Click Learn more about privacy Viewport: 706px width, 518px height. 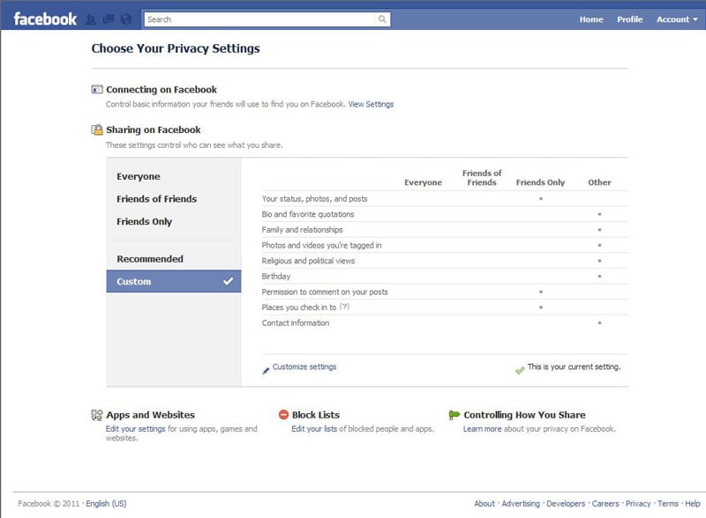(482, 428)
